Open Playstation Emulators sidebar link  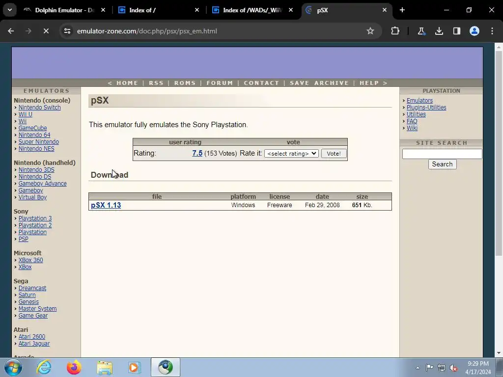coord(419,100)
